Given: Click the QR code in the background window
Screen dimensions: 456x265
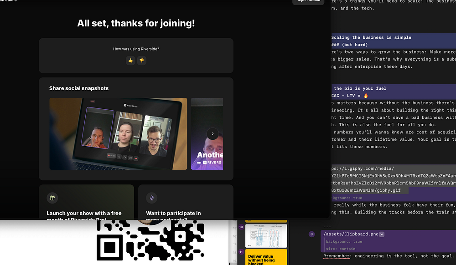Looking at the screenshot, I should coord(150,240).
